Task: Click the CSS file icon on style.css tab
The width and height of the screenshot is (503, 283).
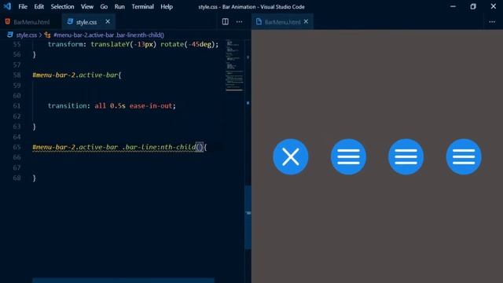Action: pyautogui.click(x=70, y=21)
